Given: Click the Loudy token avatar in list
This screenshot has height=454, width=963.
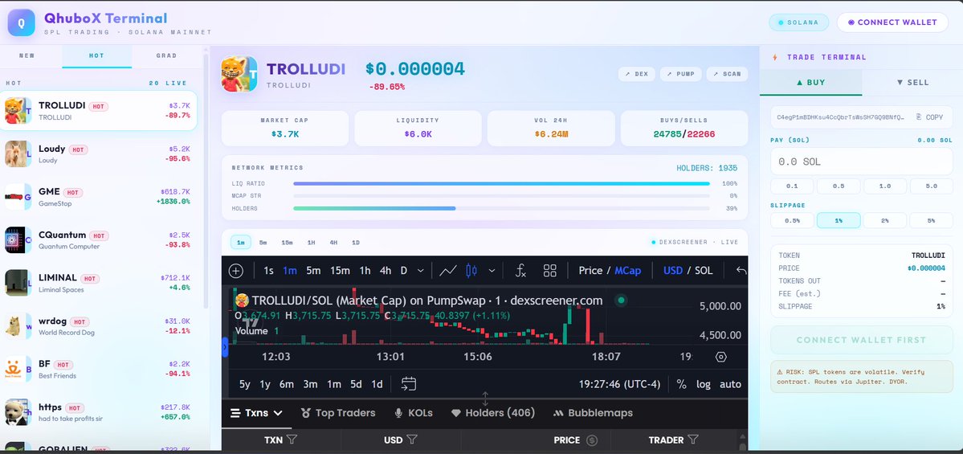Looking at the screenshot, I should [18, 153].
